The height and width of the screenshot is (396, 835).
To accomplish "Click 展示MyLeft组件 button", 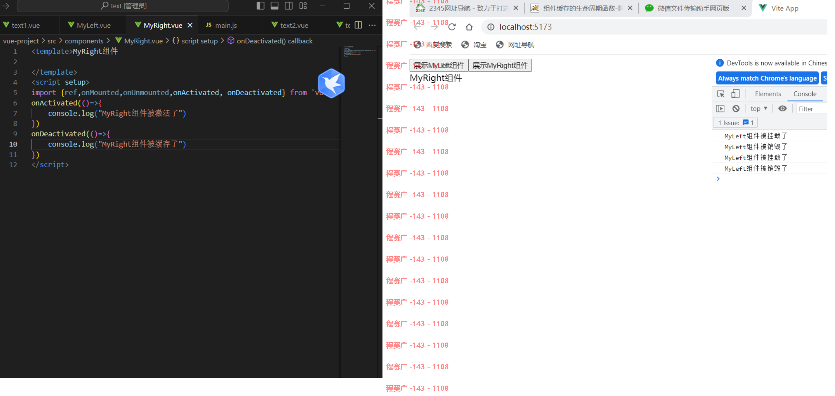I will (x=439, y=65).
